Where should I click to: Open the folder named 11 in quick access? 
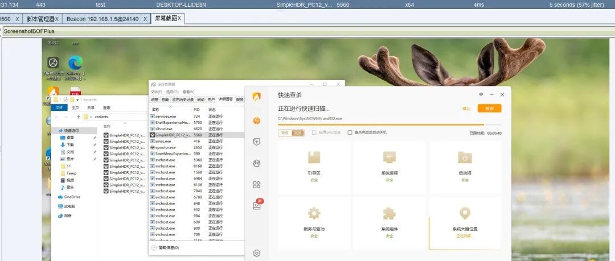(66, 166)
